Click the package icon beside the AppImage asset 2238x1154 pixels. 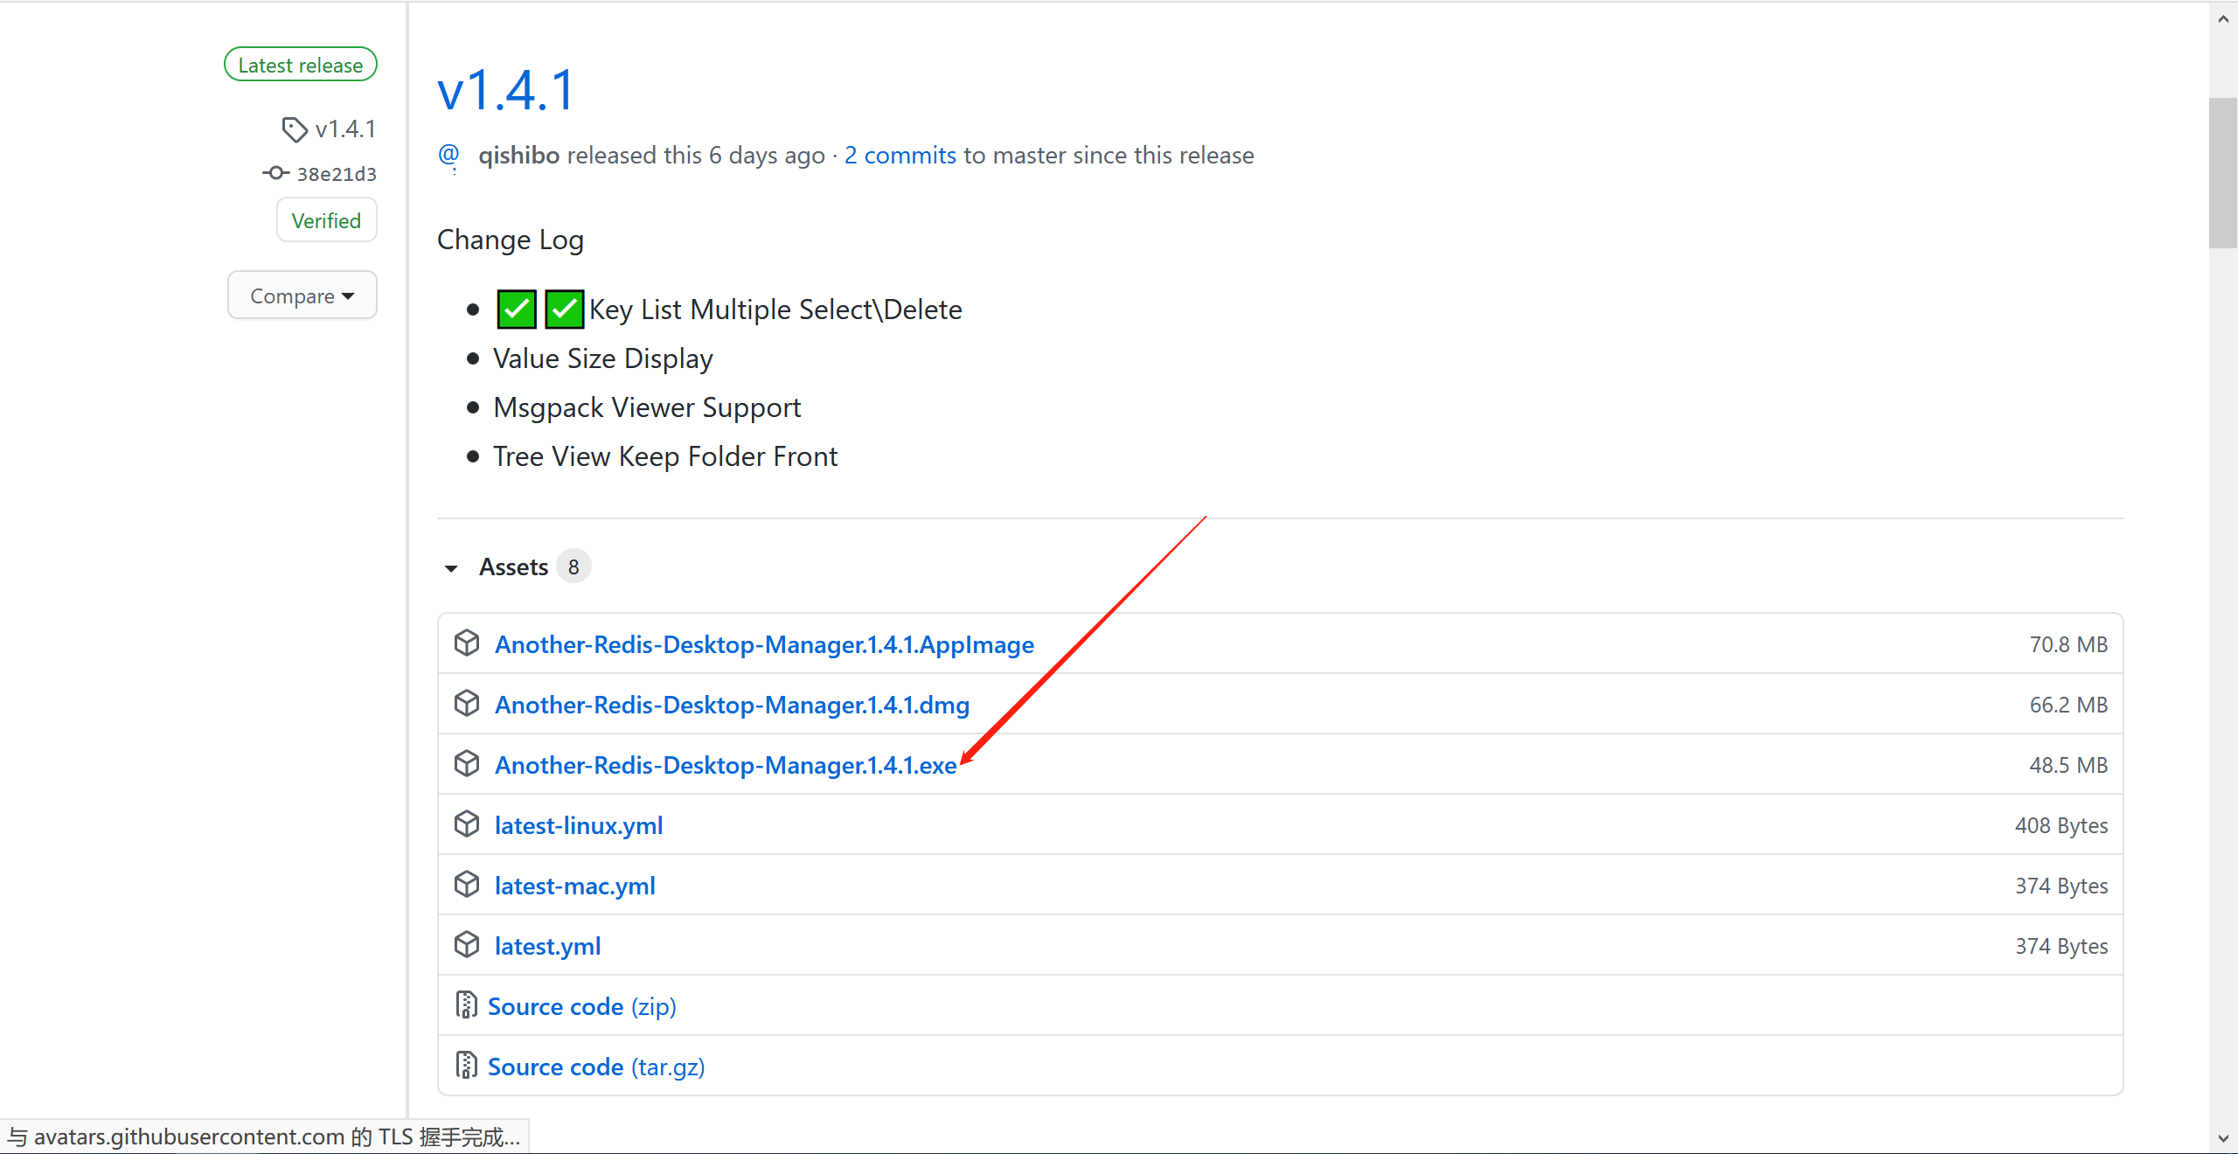tap(467, 643)
